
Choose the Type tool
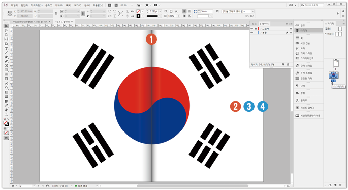pyautogui.click(x=6, y=48)
